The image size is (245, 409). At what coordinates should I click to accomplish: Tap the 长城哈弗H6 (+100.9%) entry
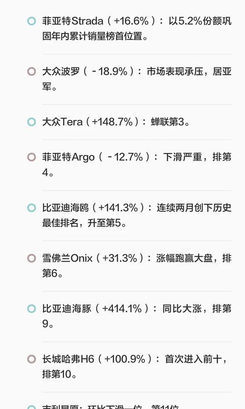pos(137,367)
